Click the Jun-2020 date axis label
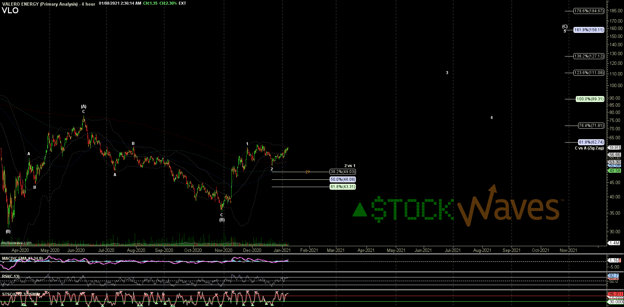 [x=76, y=251]
